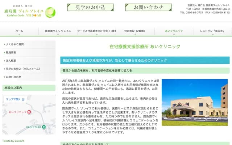Open the 見学のお申込 banner button
This screenshot has height=145, width=232.
(90, 7)
